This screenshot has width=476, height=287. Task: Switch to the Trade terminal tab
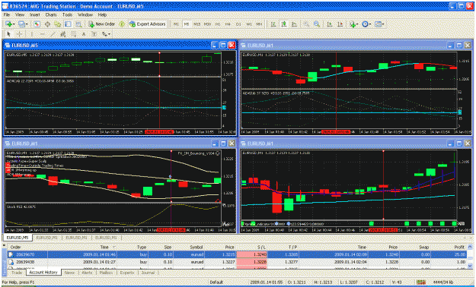click(x=17, y=273)
